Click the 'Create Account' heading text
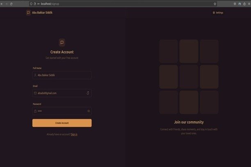This screenshot has width=251, height=167. click(x=62, y=52)
